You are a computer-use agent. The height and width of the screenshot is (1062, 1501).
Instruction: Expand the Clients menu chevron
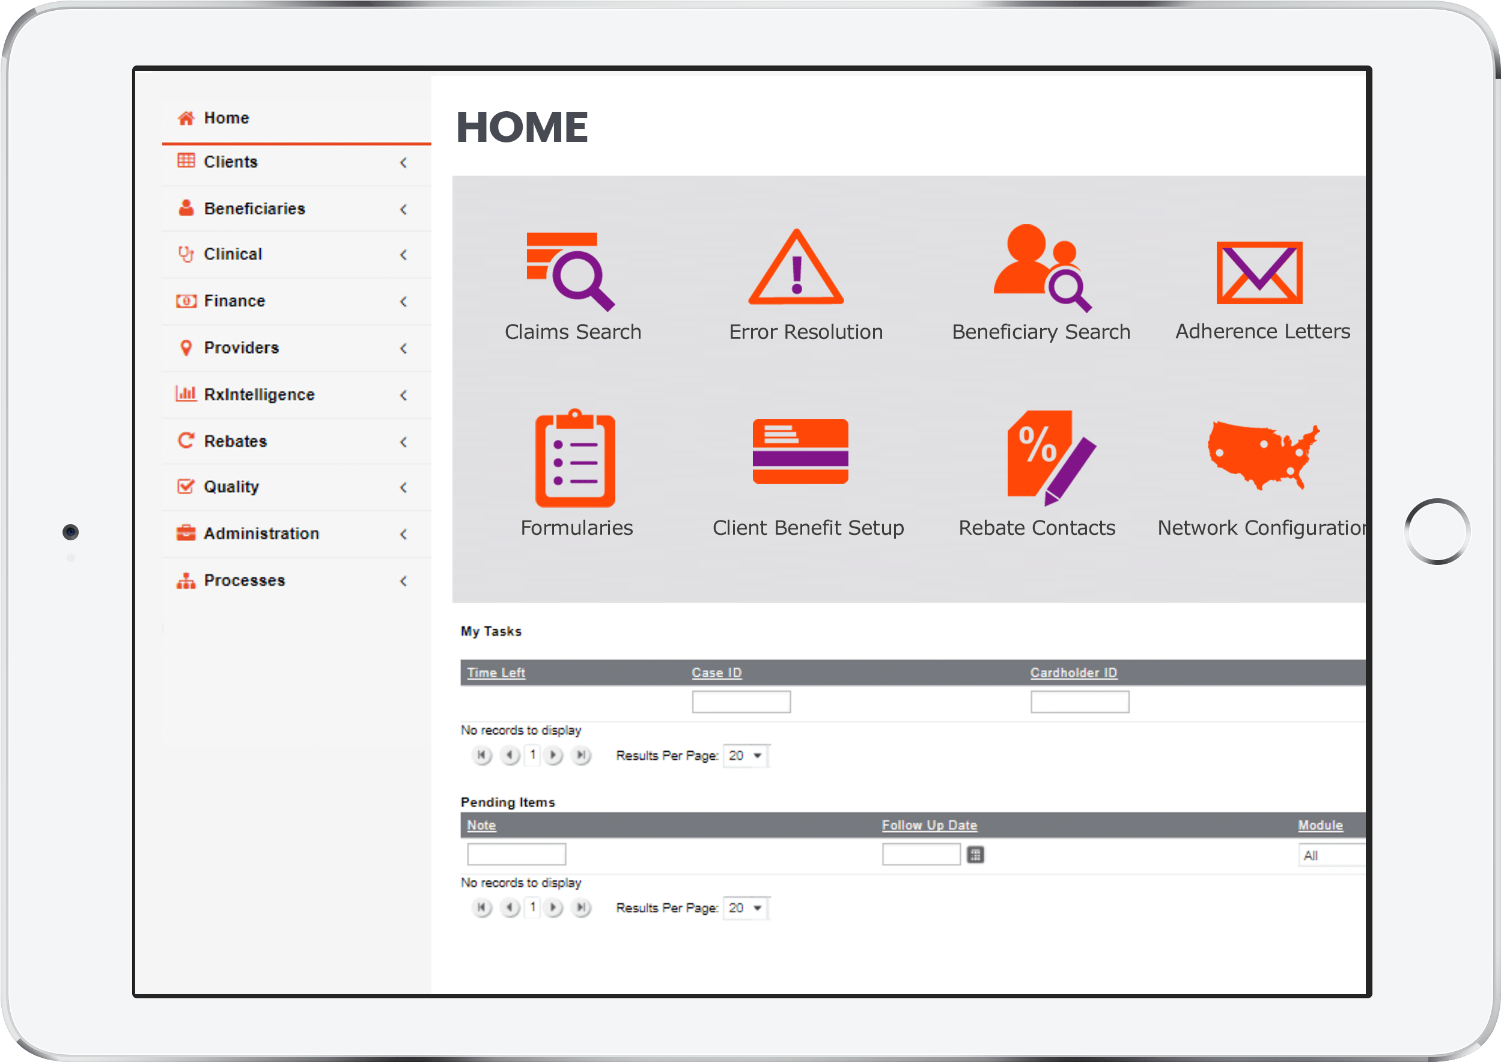(x=403, y=162)
